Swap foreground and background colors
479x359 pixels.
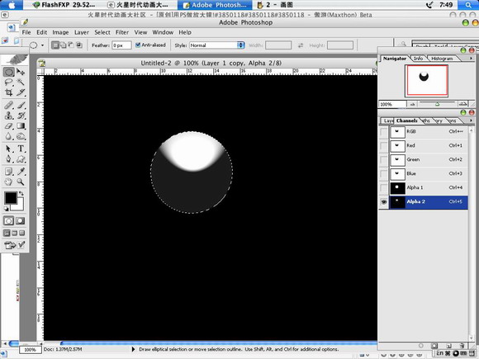[21, 193]
